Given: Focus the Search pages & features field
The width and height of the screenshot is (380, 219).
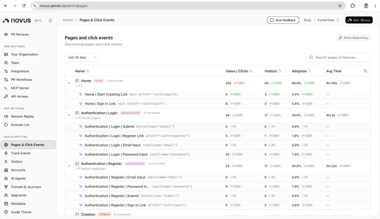Looking at the screenshot, I should (x=339, y=57).
